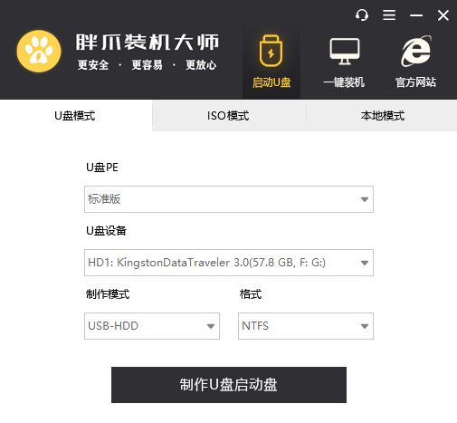
Task: Expand the U盘设备 Kingston dropdown
Action: [x=229, y=263]
